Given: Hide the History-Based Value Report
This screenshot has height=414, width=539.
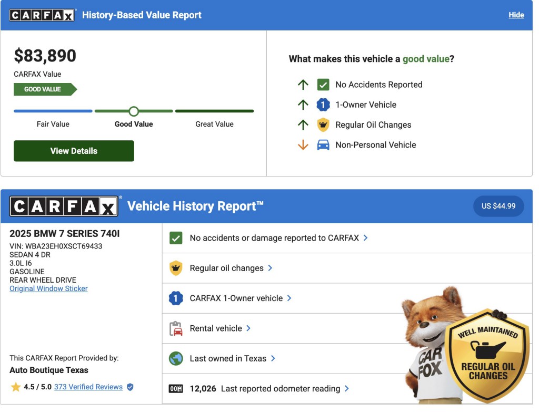Looking at the screenshot, I should [x=516, y=15].
